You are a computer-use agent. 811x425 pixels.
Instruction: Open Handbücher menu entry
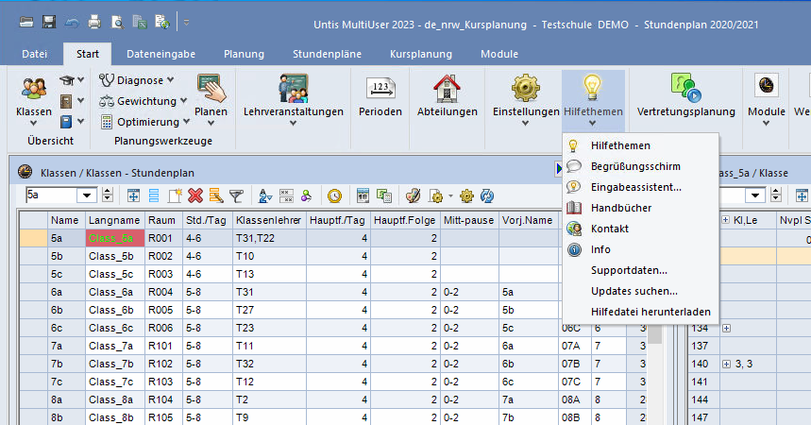pyautogui.click(x=640, y=208)
